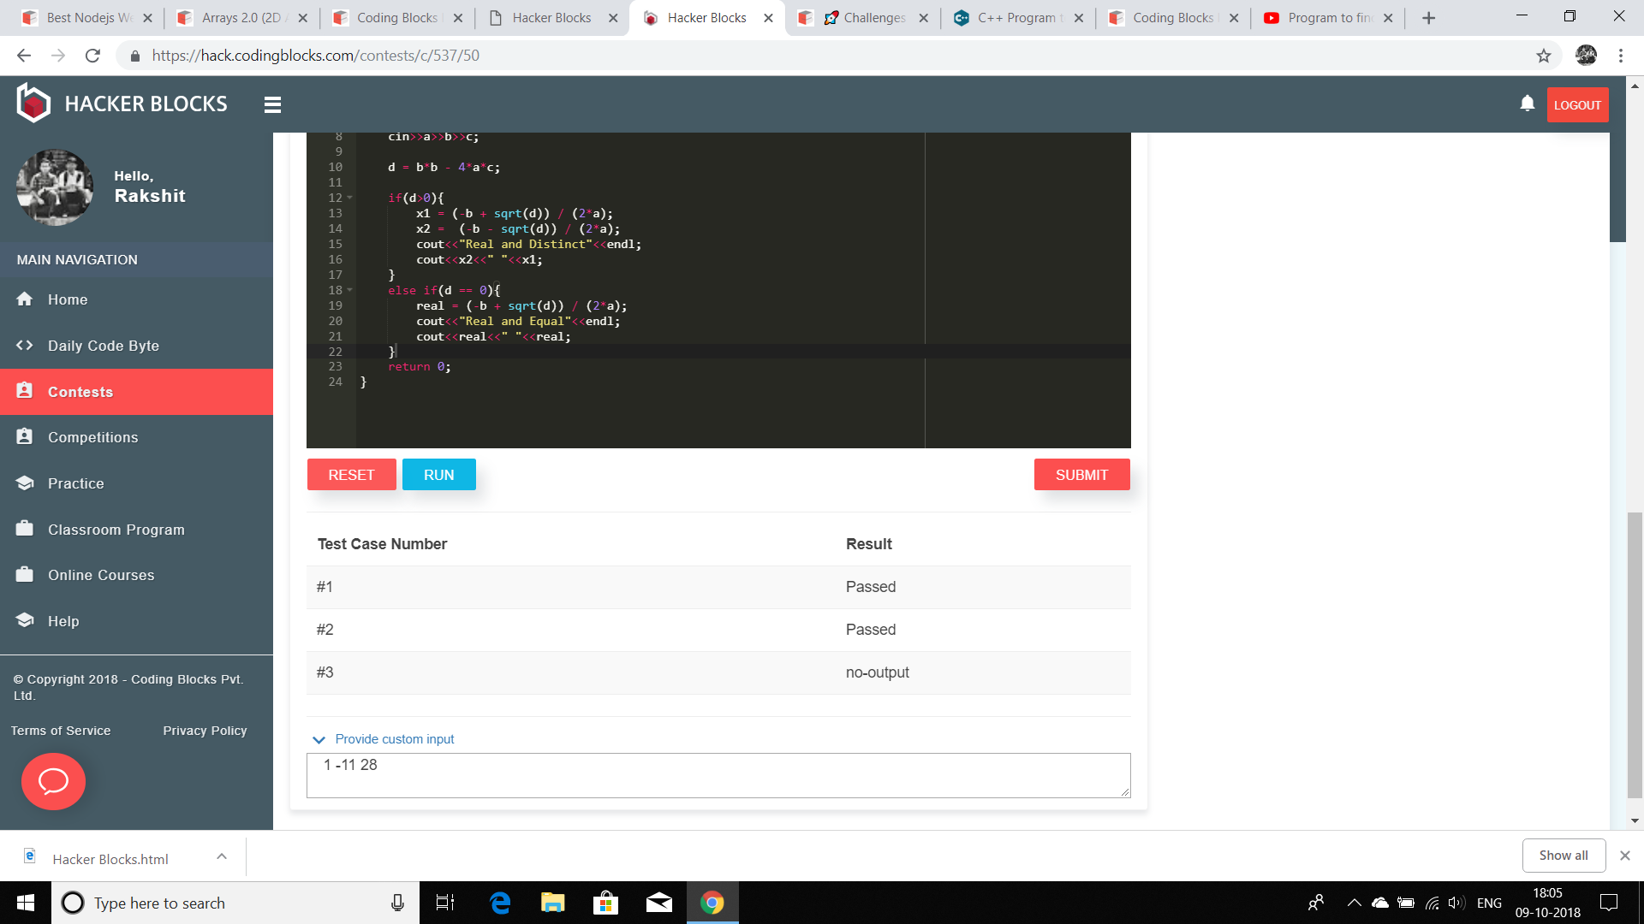Open the Mail app from the taskbar
Screen dimensions: 1644x924
(658, 903)
